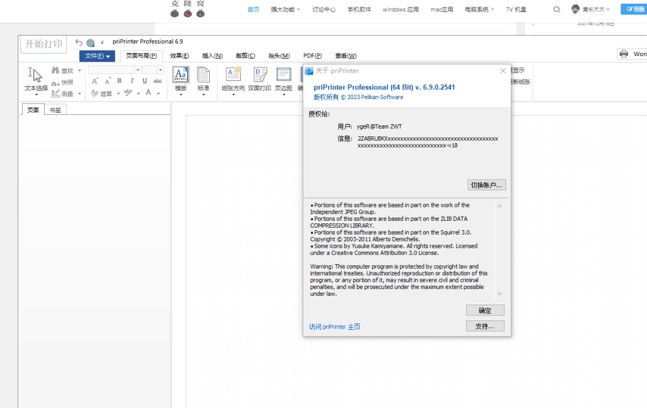647x408 pixels.
Task: Click the printer icon at ribbon right
Action: [624, 54]
